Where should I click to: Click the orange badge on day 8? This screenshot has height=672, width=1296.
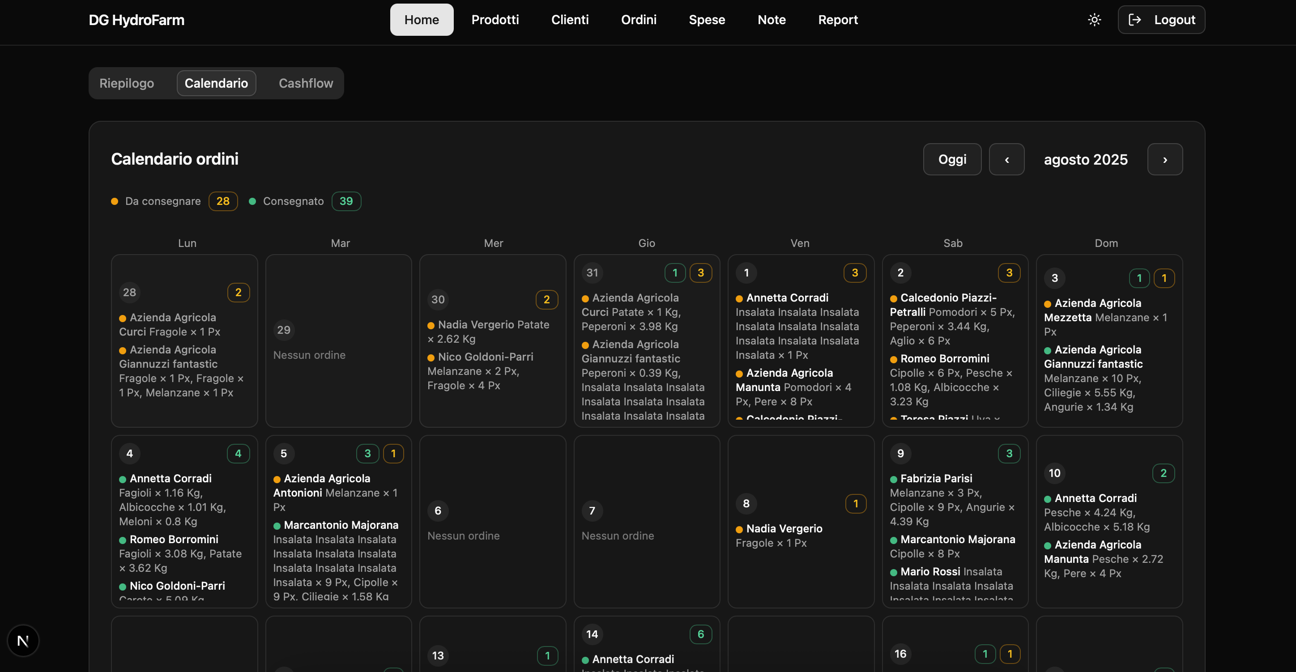tap(855, 503)
